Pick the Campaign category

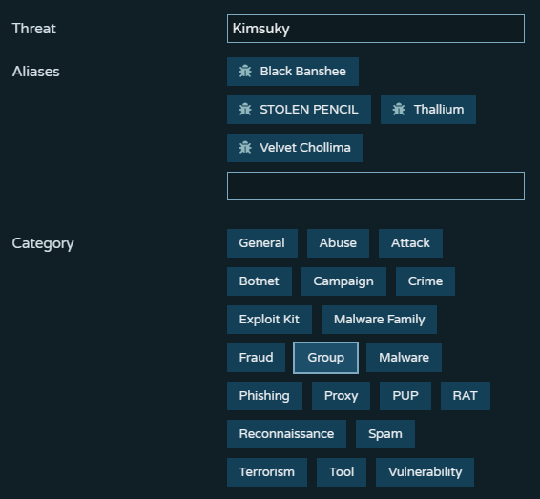click(x=343, y=281)
